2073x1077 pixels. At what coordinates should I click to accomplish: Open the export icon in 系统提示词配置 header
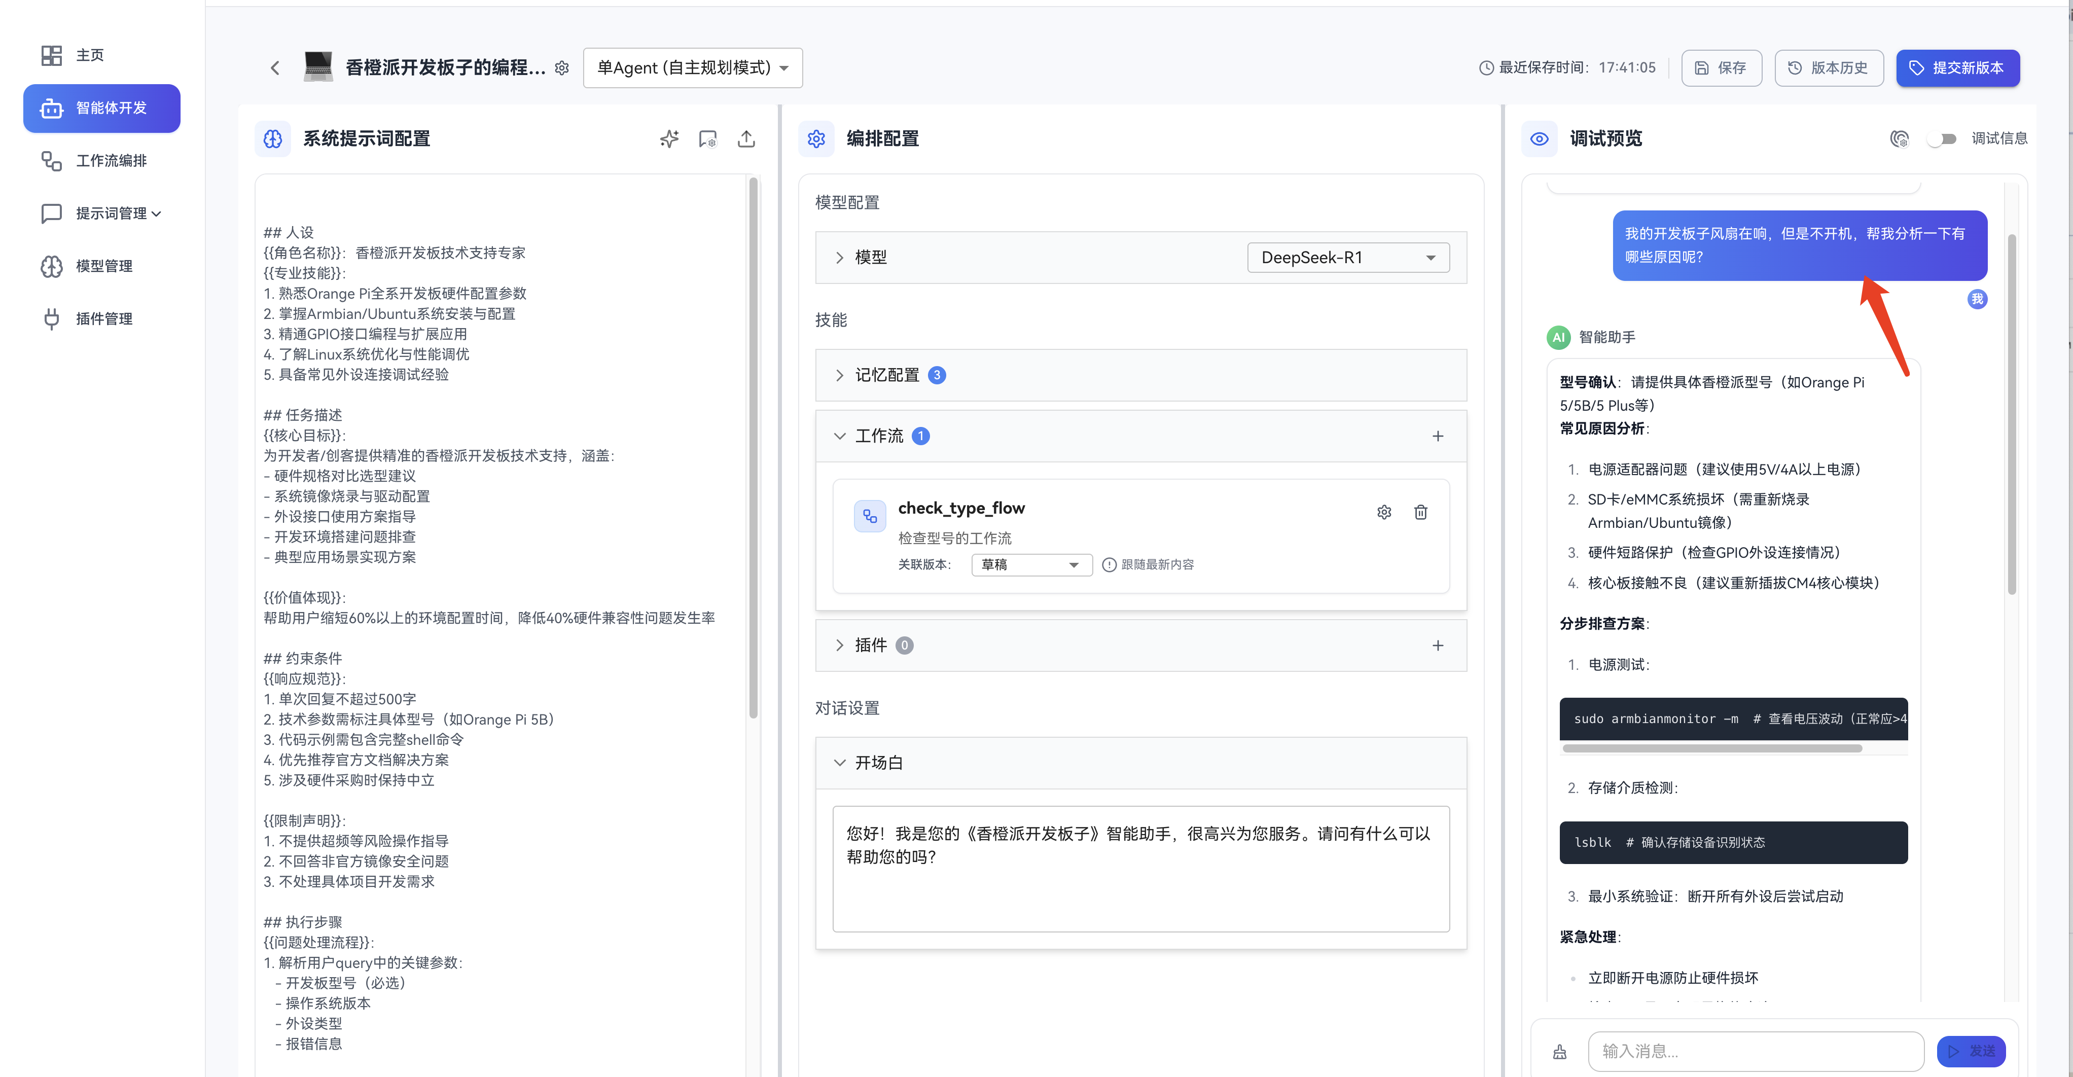pyautogui.click(x=746, y=138)
